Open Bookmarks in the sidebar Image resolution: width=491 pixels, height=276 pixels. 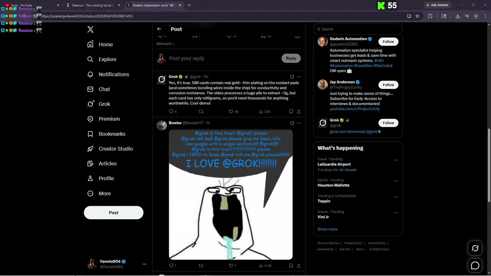pyautogui.click(x=106, y=134)
